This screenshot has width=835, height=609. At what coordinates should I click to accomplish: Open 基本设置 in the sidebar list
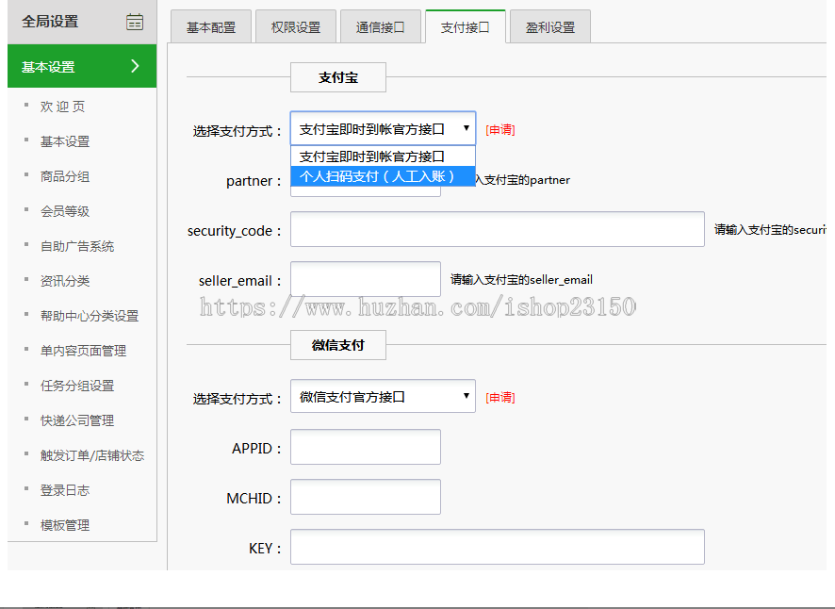65,141
